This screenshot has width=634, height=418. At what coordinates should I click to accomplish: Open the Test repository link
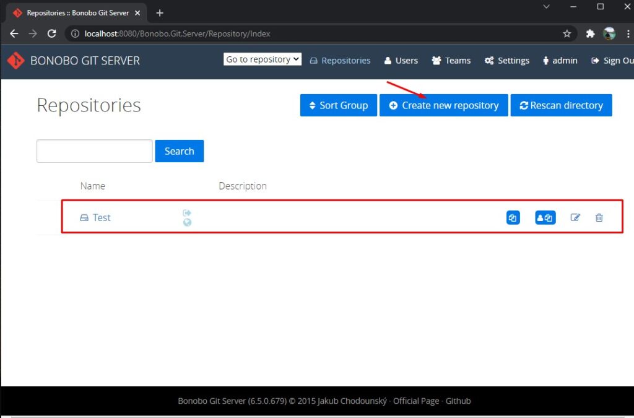coord(102,217)
